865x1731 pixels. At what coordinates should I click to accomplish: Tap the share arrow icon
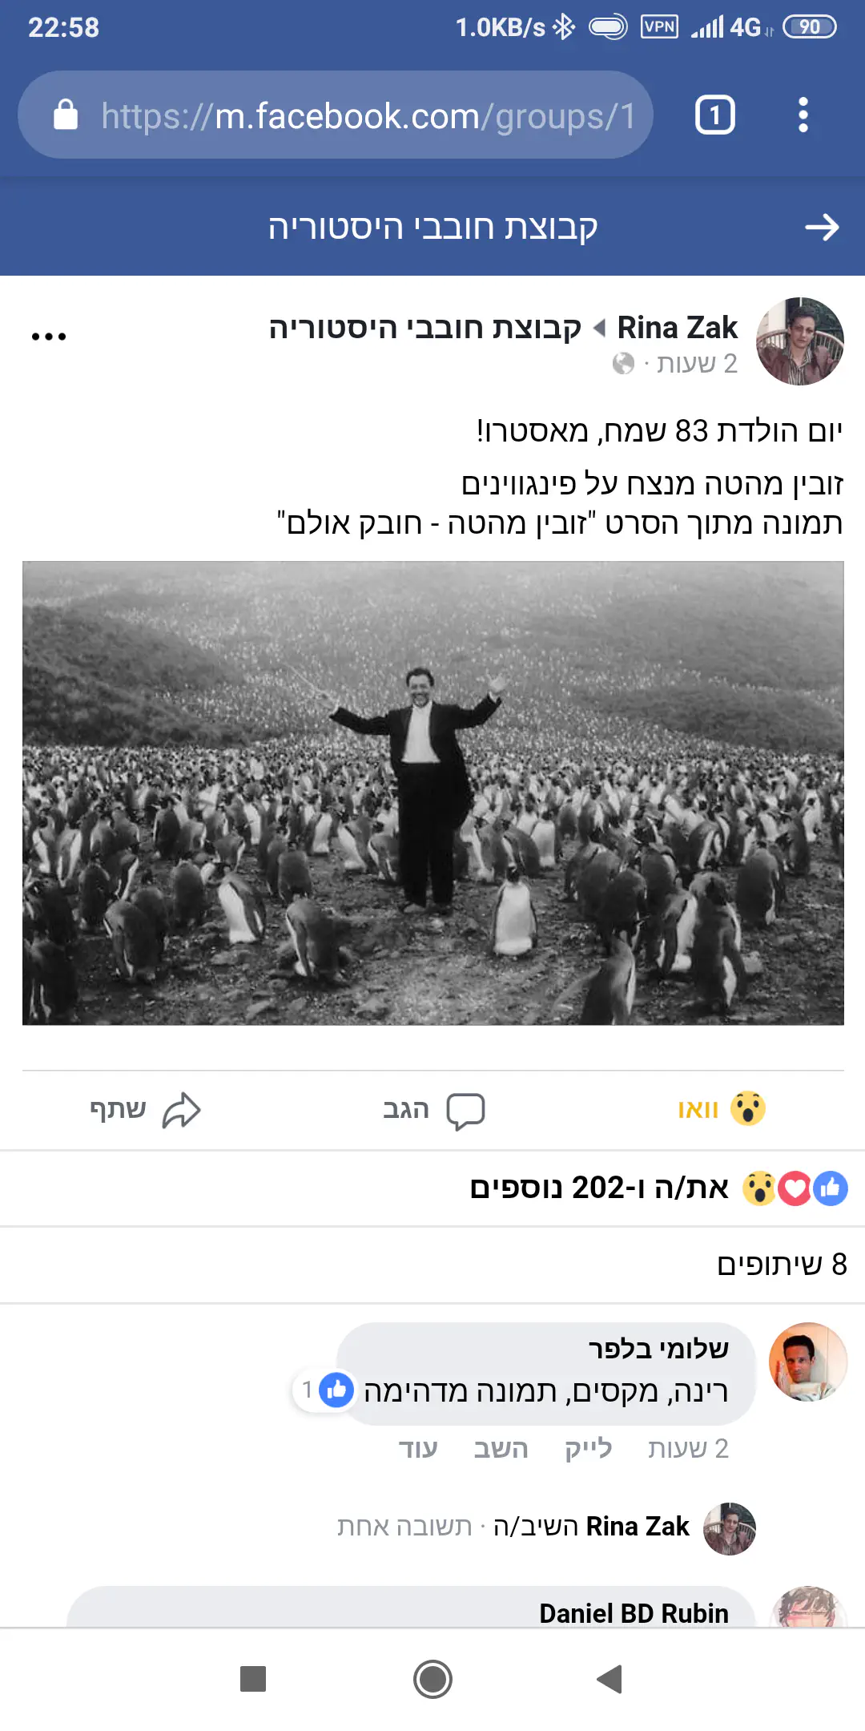(x=182, y=1111)
